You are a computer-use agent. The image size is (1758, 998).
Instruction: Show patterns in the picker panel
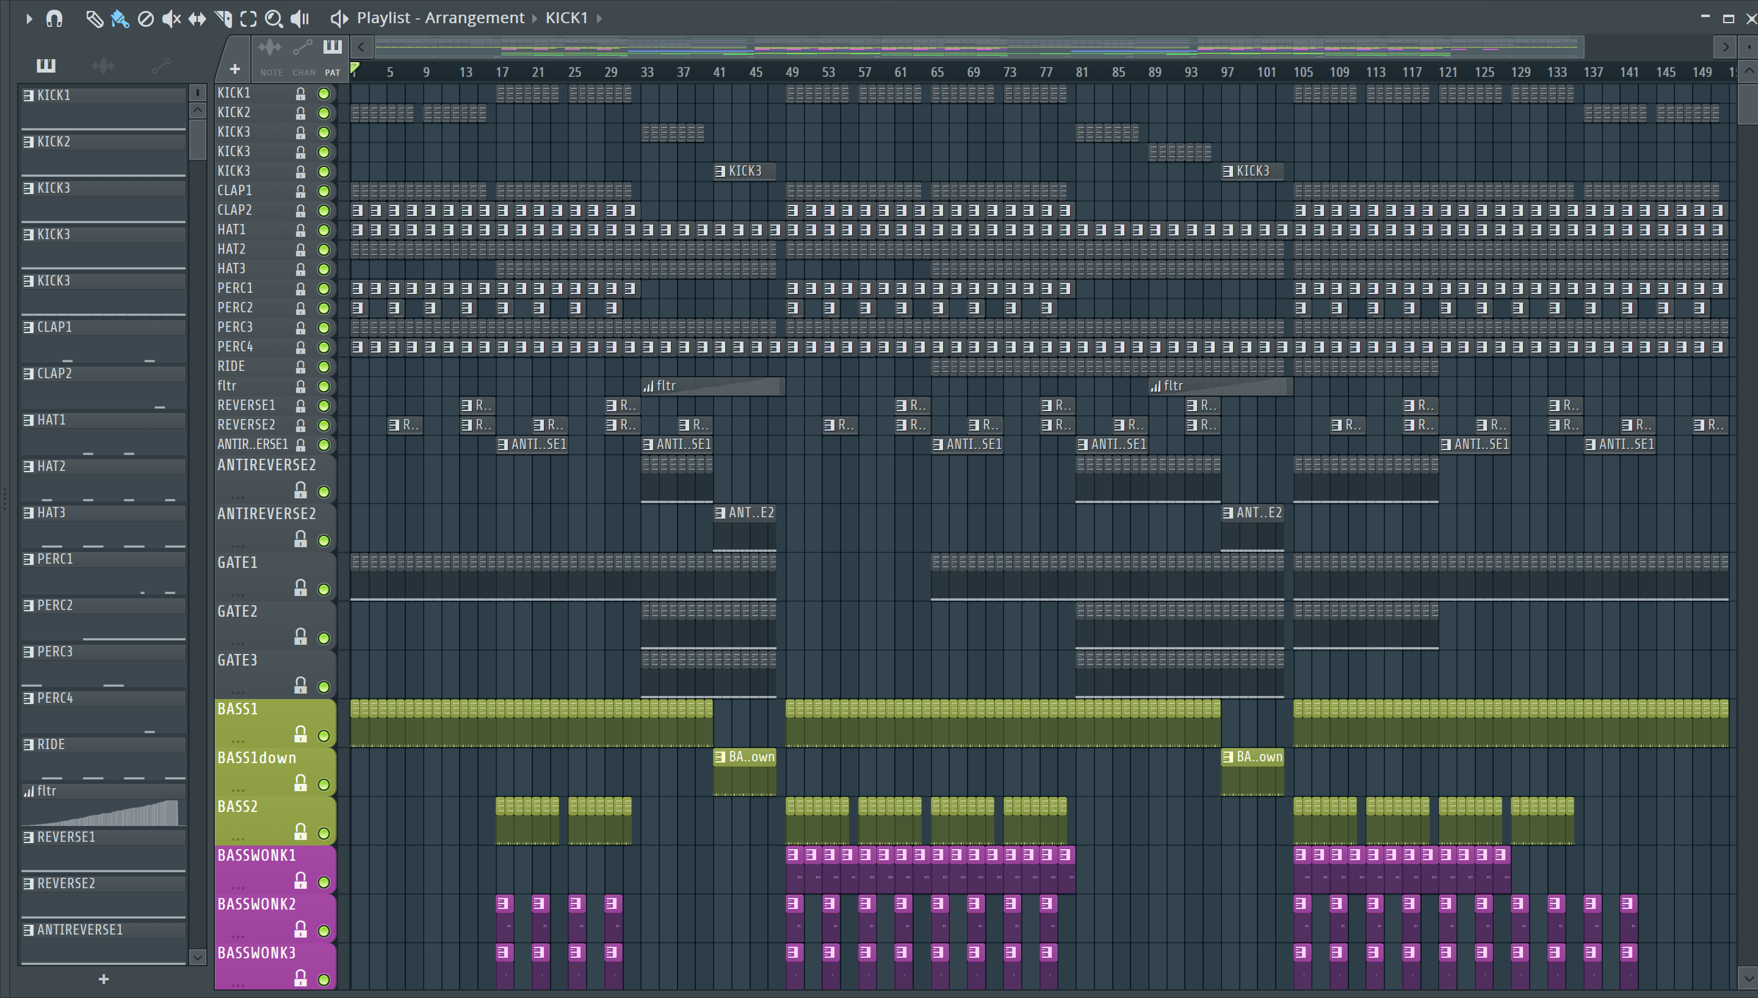(46, 66)
